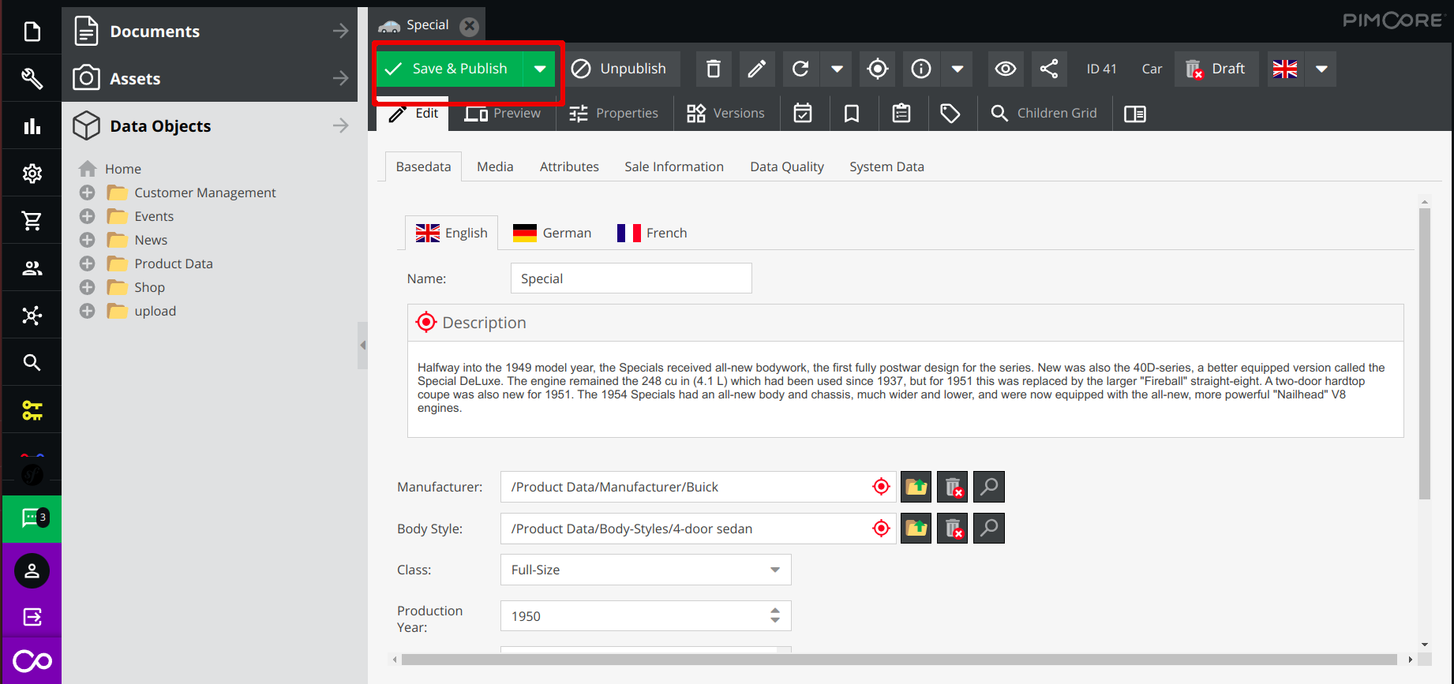Screen dimensions: 1454x684
Task: Switch to the Sale Information tab
Action: (x=674, y=166)
